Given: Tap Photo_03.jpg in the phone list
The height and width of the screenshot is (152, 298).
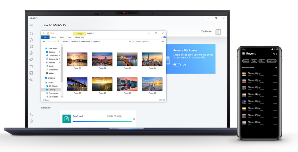Looking at the screenshot, I should (259, 88).
